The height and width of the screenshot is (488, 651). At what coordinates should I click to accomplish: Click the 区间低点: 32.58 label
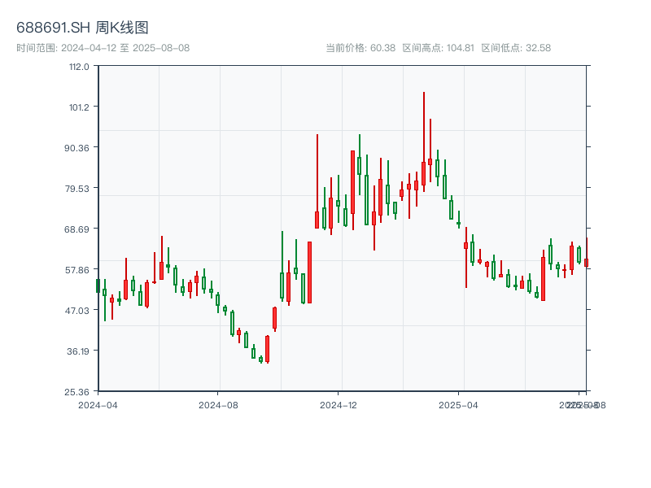[516, 48]
